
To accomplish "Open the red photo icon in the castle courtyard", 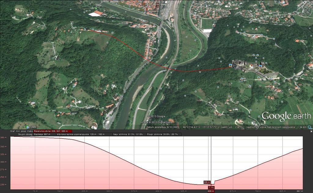I will pos(252,65).
